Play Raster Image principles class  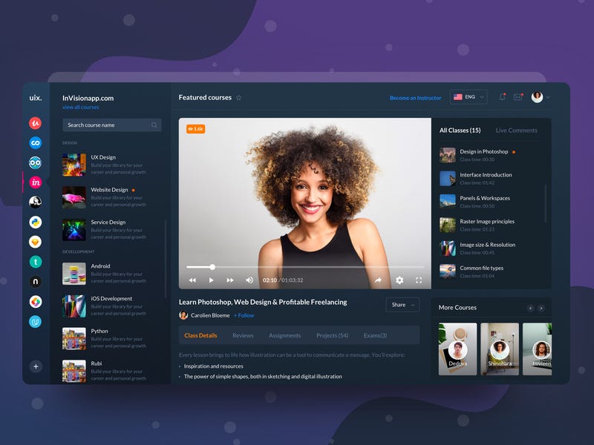tap(477, 225)
